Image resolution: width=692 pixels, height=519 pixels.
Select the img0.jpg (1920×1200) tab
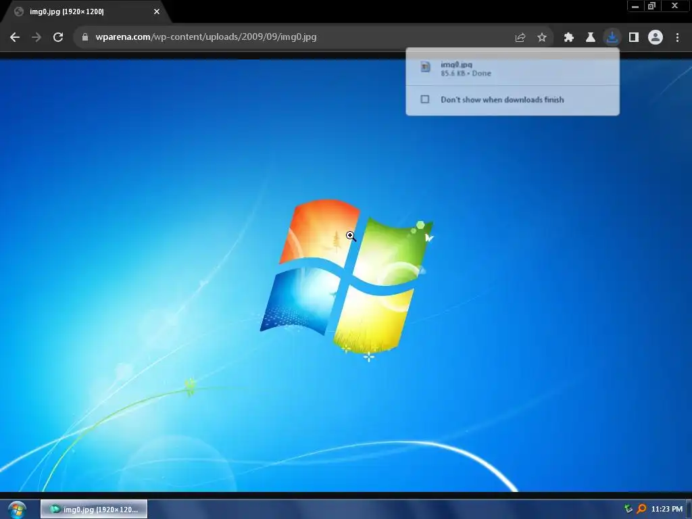86,12
